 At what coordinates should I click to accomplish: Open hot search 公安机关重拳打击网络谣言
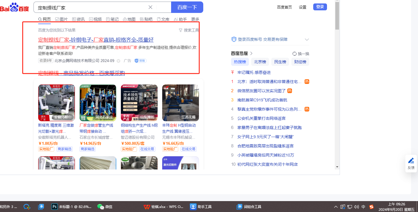tap(262, 118)
